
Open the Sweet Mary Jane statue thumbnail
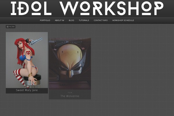coord(27,60)
